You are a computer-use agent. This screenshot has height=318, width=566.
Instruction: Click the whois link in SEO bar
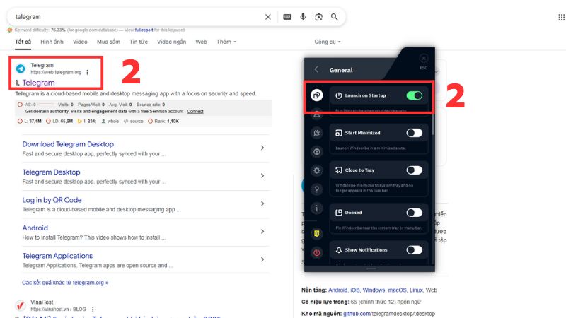click(x=112, y=121)
